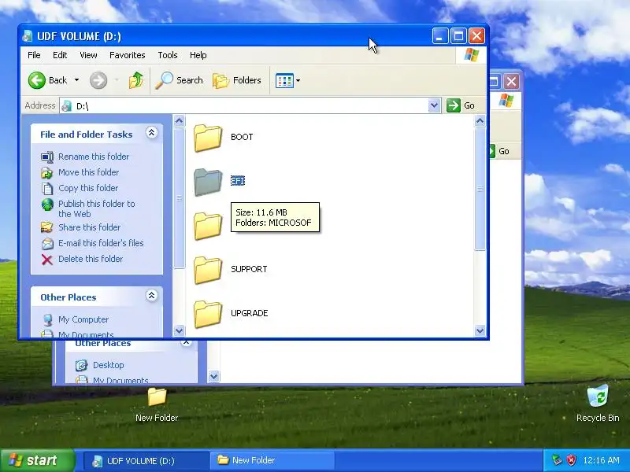The image size is (630, 472).
Task: Select the BOOT folder icon
Action: pos(208,138)
